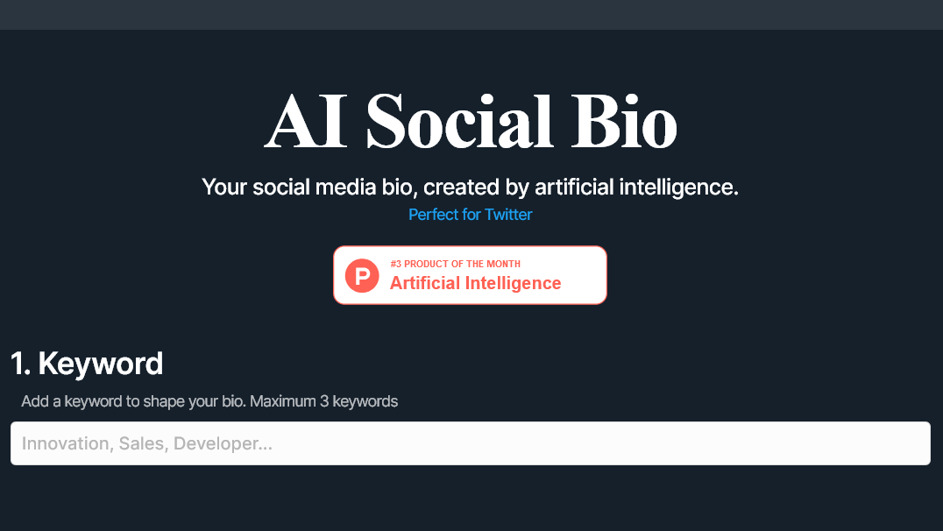The height and width of the screenshot is (531, 943).
Task: Click the 'Artificial Intelligence' badge text
Action: (475, 283)
